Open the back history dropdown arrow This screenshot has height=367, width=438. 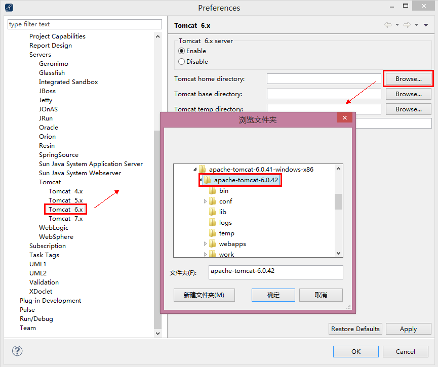(397, 25)
